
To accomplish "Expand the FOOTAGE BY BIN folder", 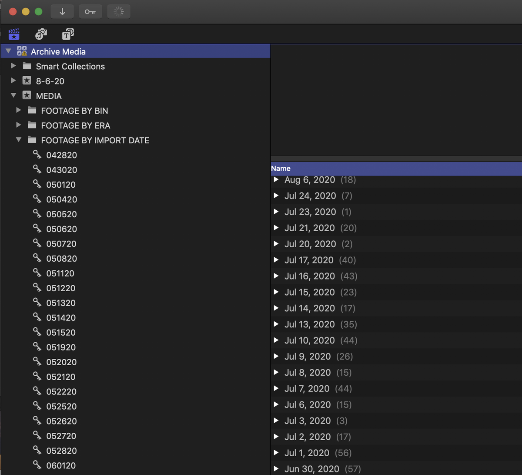I will click(18, 110).
